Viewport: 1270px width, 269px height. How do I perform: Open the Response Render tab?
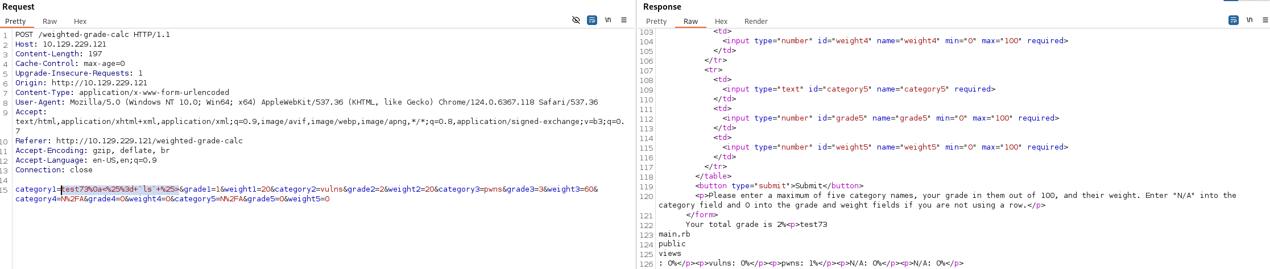click(756, 22)
